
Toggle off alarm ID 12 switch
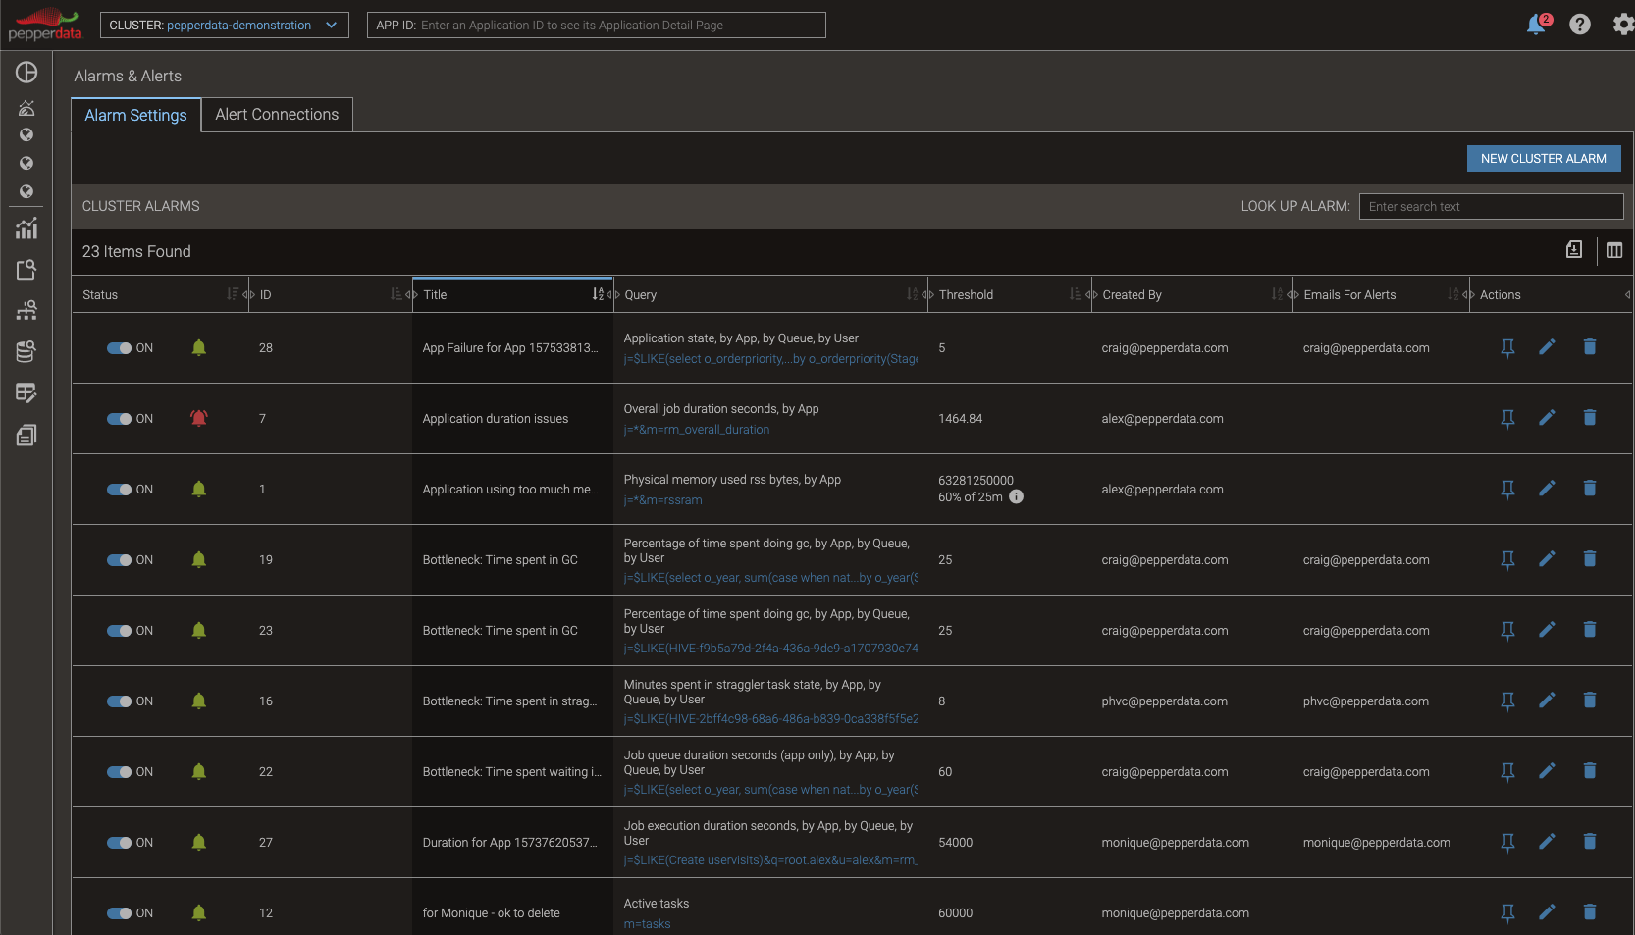coord(120,913)
